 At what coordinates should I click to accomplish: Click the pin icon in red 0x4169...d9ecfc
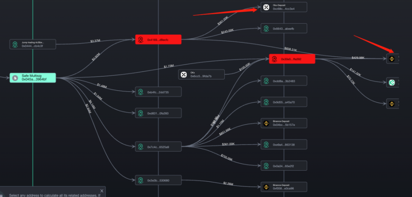[x=141, y=40]
